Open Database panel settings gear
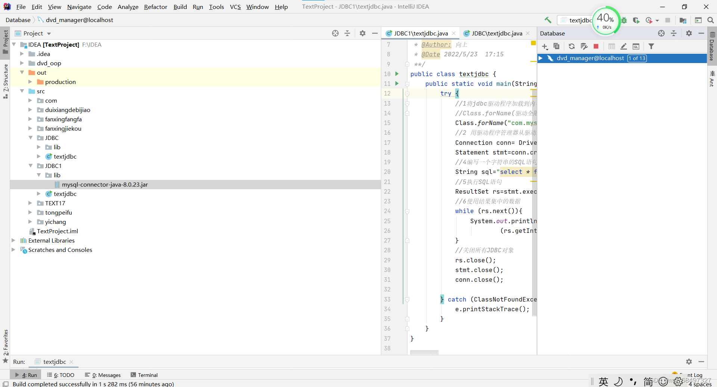 click(689, 33)
